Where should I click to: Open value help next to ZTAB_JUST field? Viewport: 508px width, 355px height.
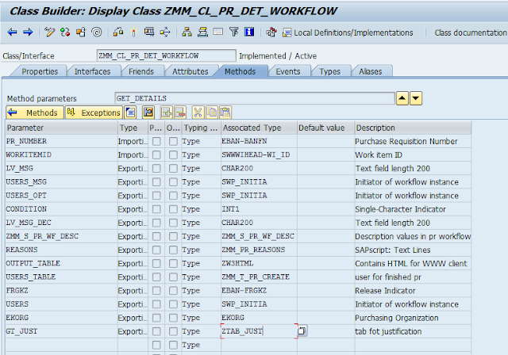tap(302, 330)
